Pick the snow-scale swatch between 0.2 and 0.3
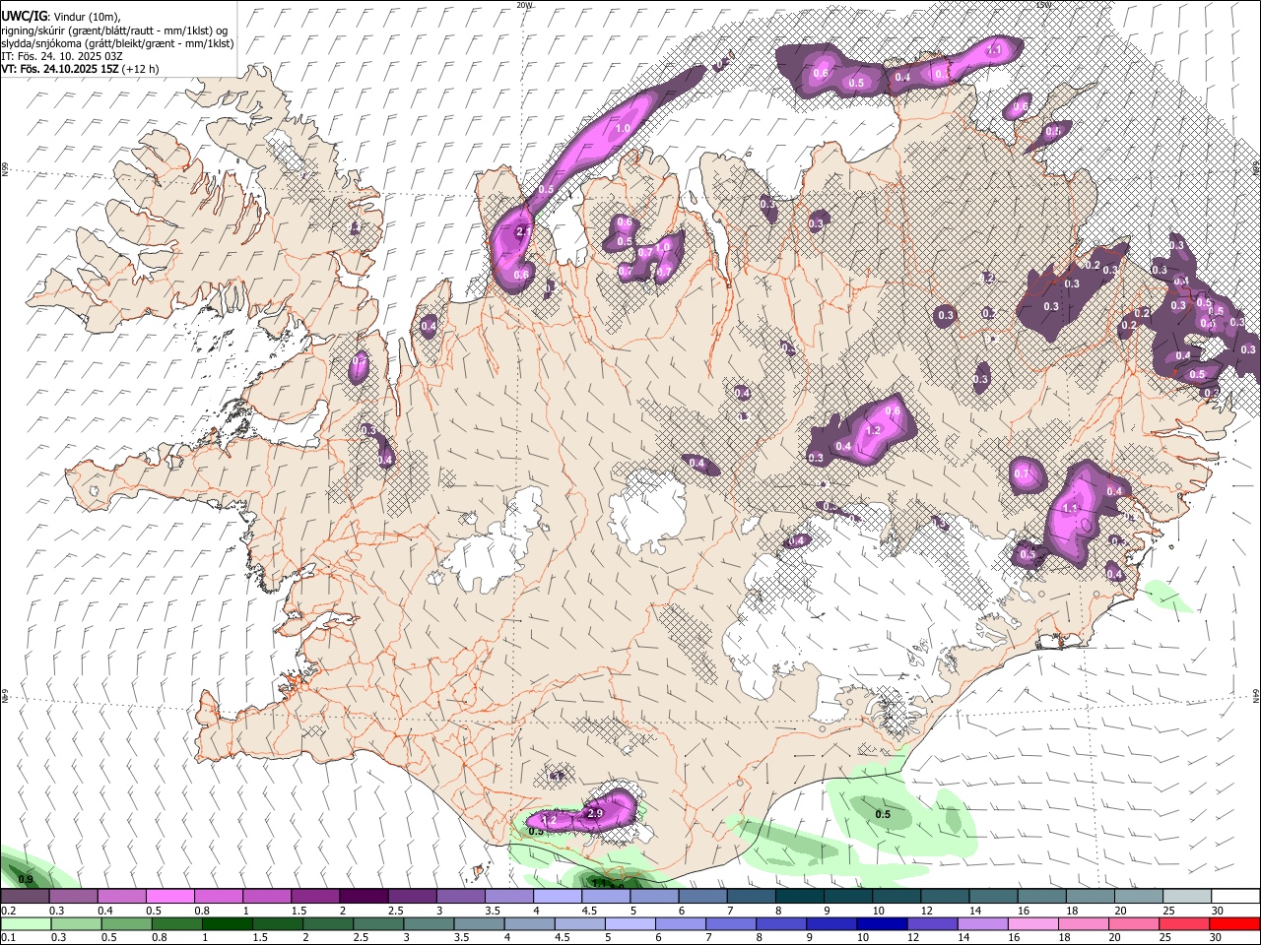Screen dimensions: 1261x945 point(25,896)
